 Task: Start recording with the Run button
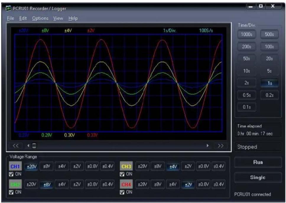tap(258, 162)
